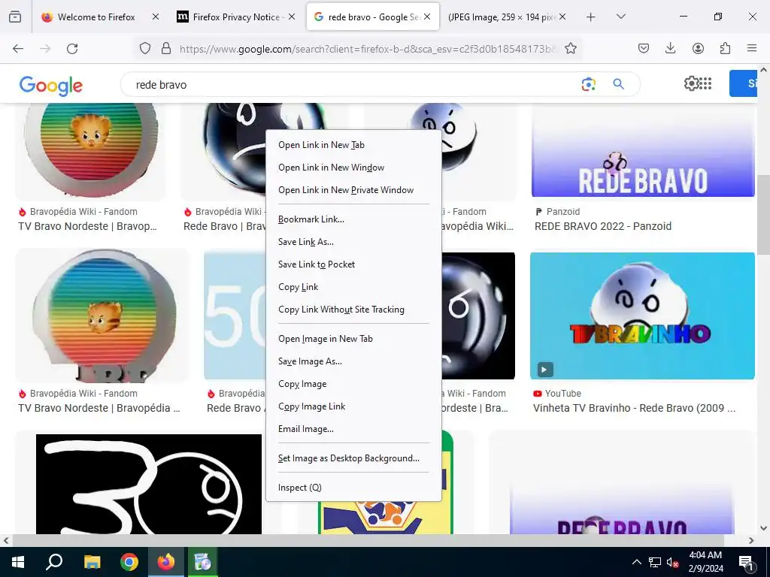Click the Firefox View icon
This screenshot has width=770, height=577.
15,17
